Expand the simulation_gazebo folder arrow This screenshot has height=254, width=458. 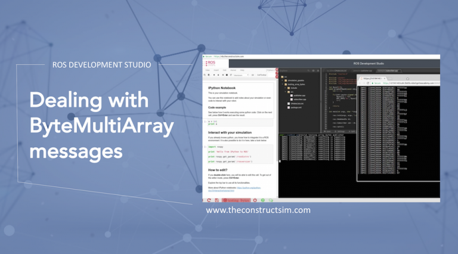tap(283, 80)
